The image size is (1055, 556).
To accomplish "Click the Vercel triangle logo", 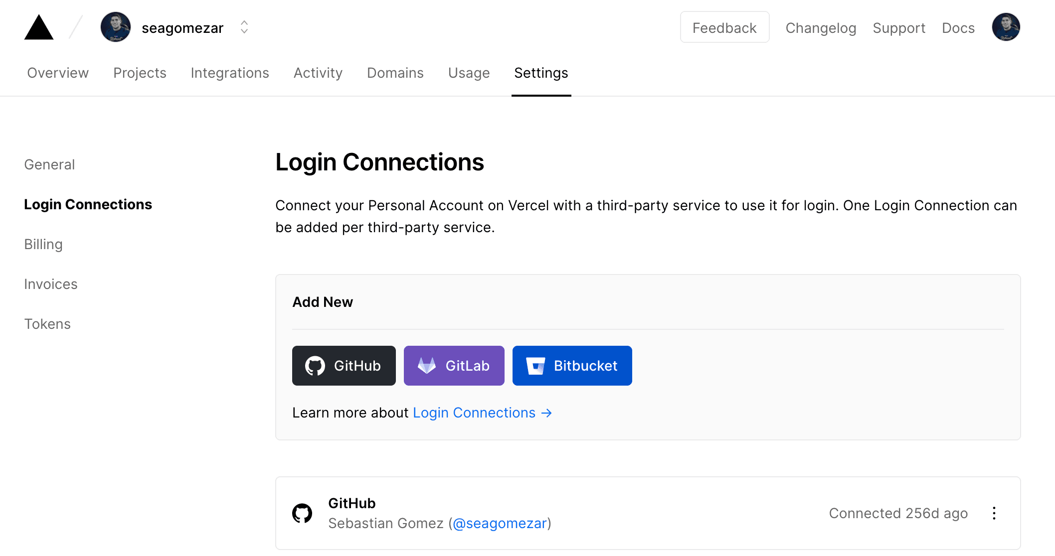I will 39,28.
